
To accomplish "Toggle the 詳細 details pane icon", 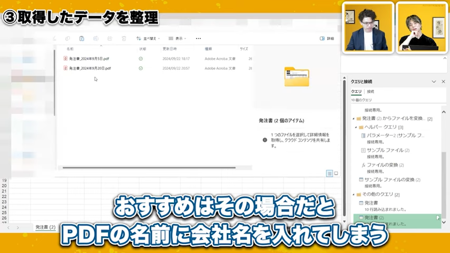I will coord(323,39).
